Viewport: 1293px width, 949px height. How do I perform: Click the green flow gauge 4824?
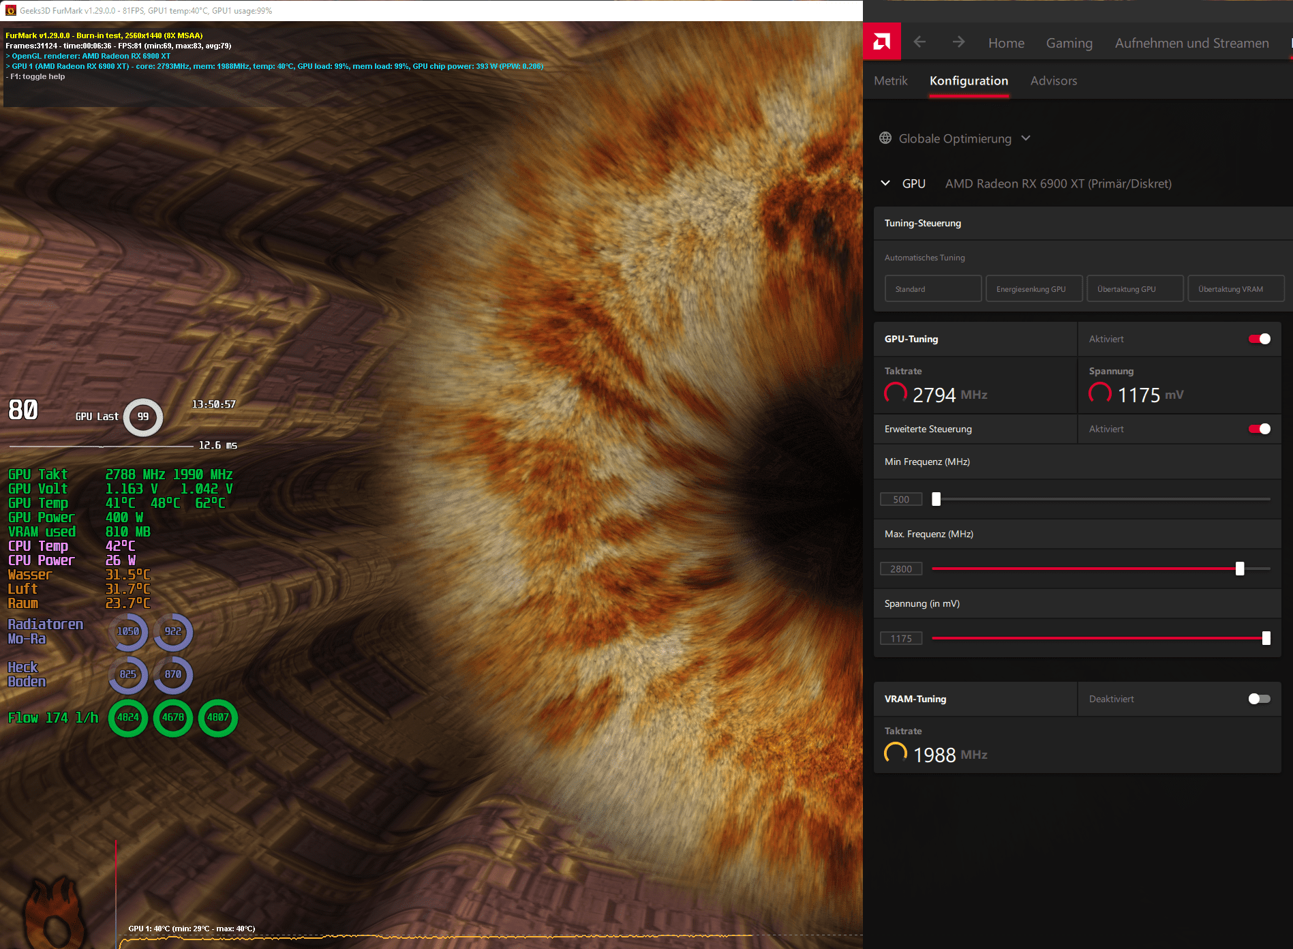pyautogui.click(x=128, y=717)
